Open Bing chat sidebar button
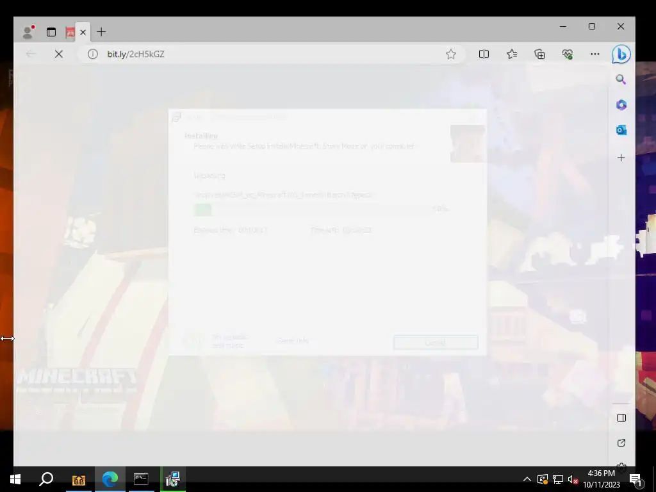 click(x=621, y=54)
